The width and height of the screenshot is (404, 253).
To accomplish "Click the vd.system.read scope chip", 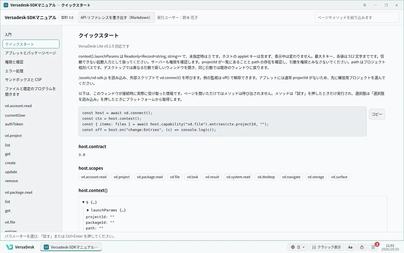I will click(238, 177).
